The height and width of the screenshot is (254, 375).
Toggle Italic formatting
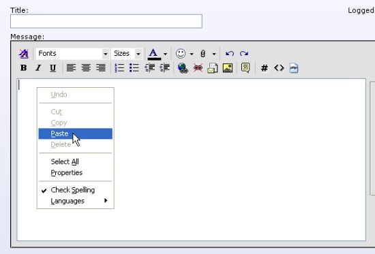pyautogui.click(x=38, y=68)
